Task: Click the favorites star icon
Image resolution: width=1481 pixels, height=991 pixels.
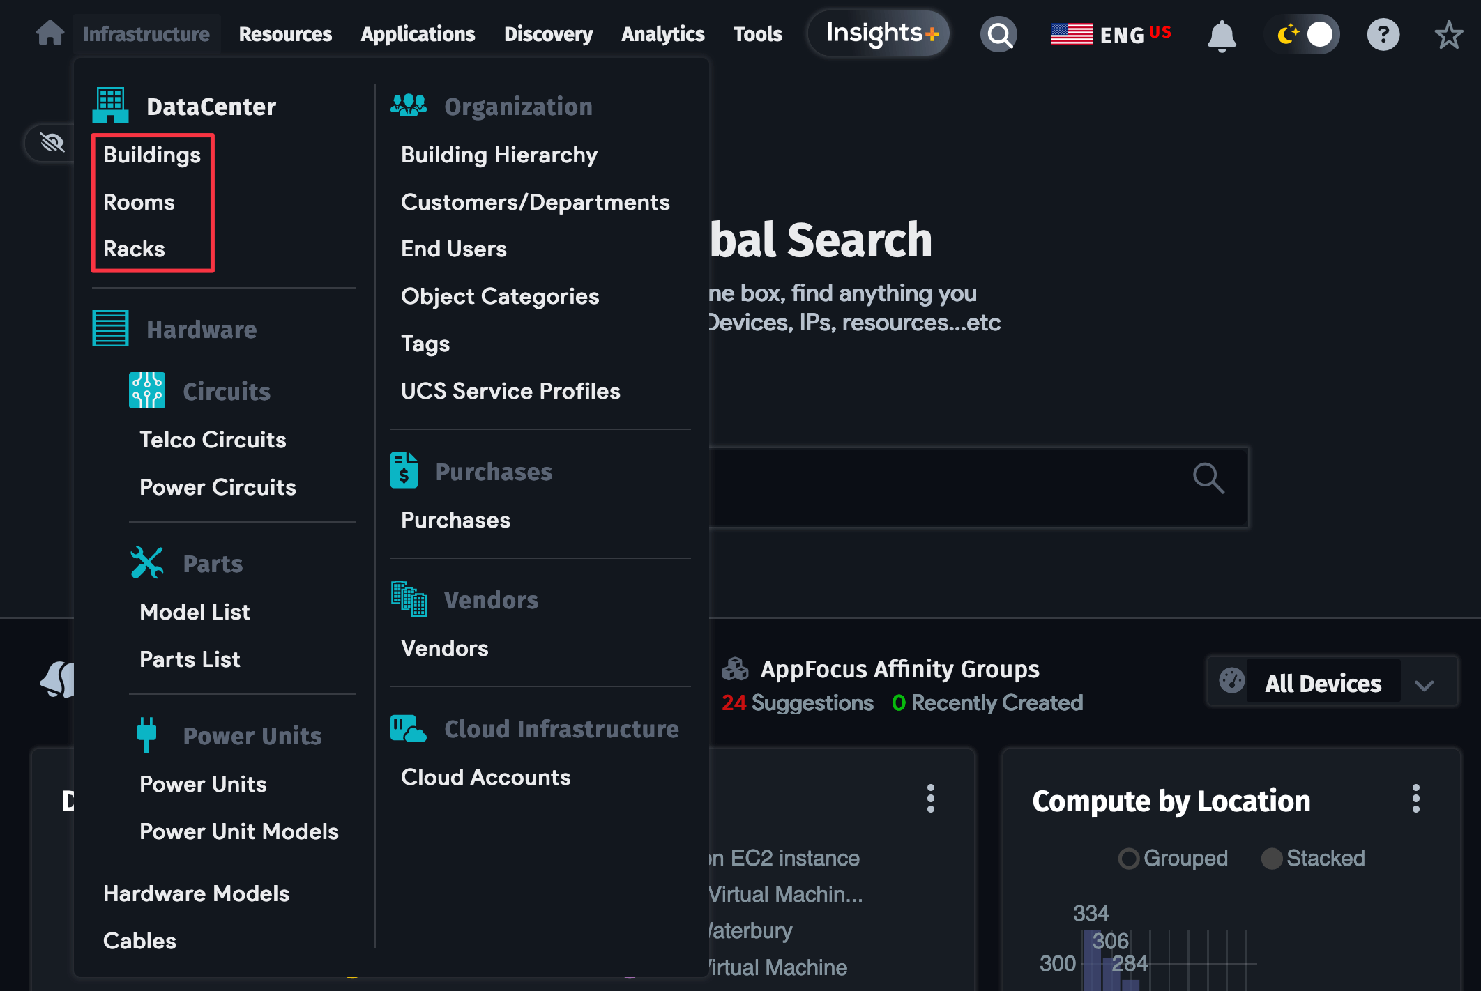Action: [1448, 35]
